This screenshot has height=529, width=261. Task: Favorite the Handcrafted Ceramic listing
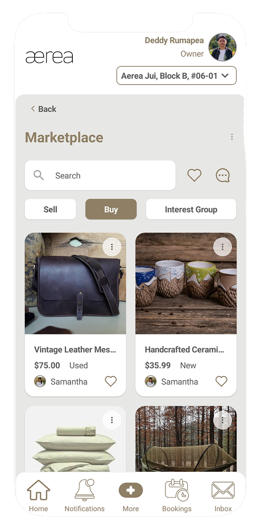(x=221, y=381)
